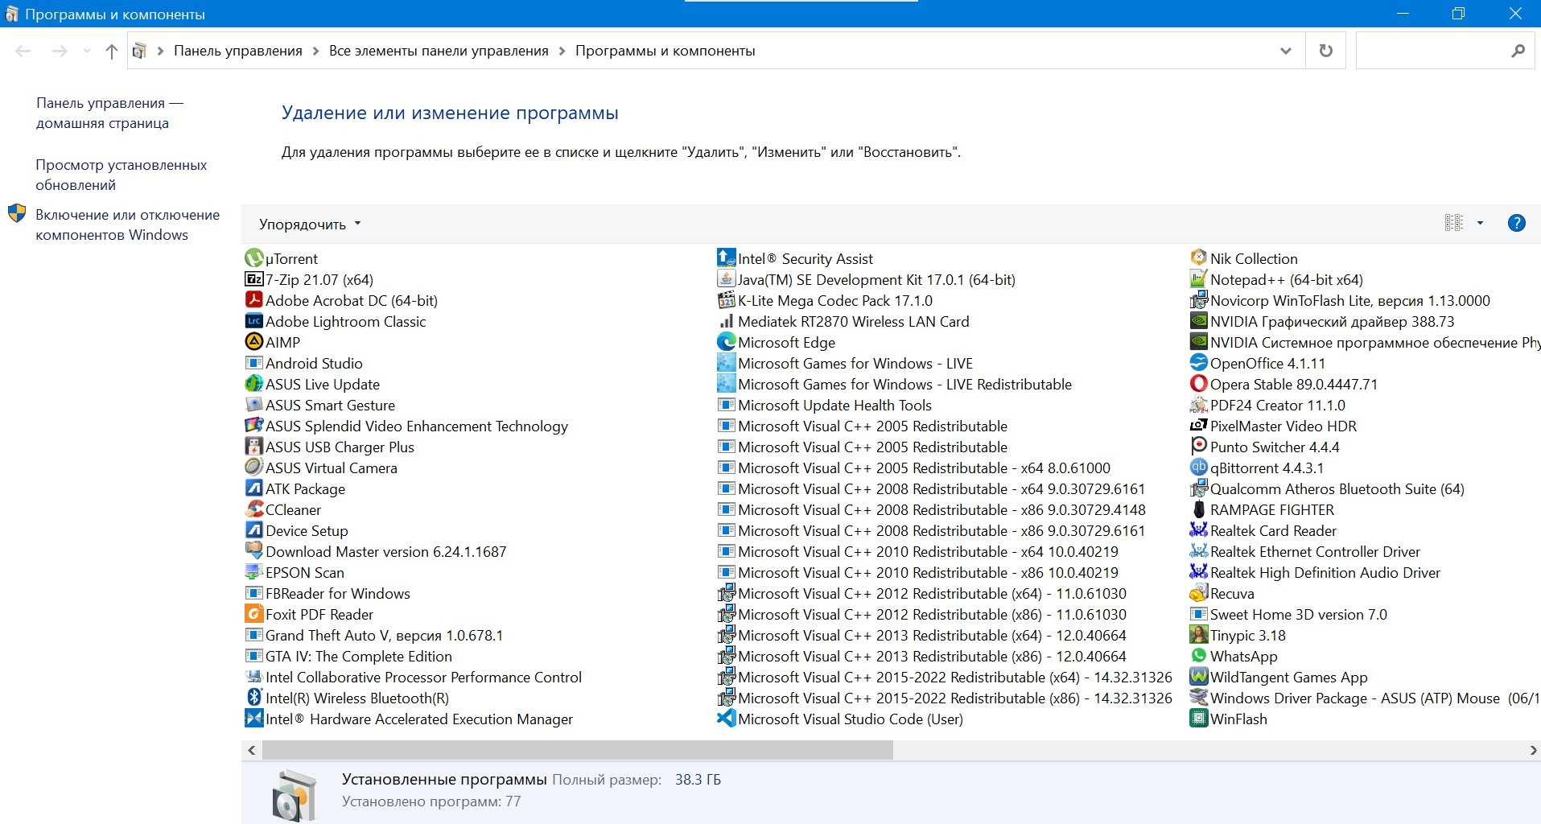Viewport: 1541px width, 824px height.
Task: Click the back navigation arrow
Action: pos(23,51)
